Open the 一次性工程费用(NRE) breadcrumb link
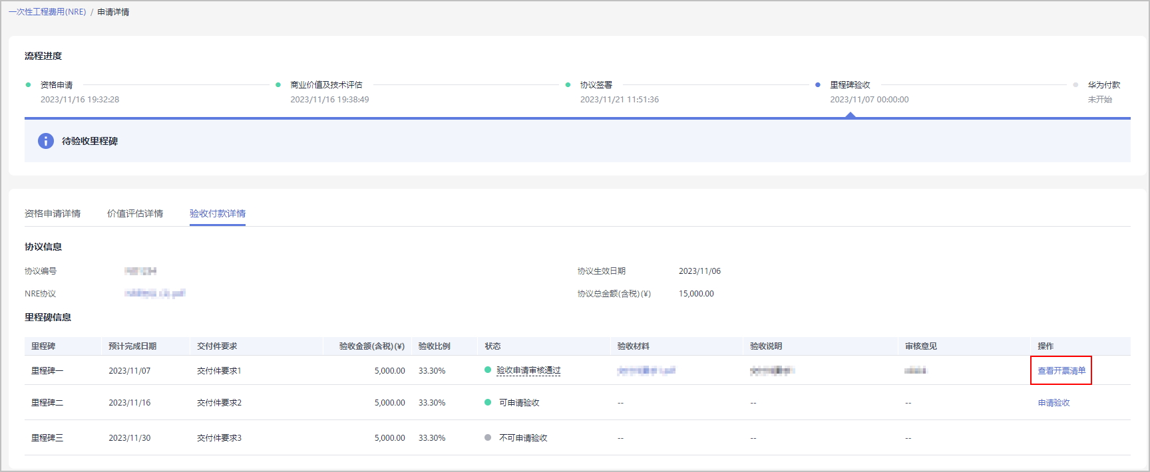1150x472 pixels. click(47, 12)
